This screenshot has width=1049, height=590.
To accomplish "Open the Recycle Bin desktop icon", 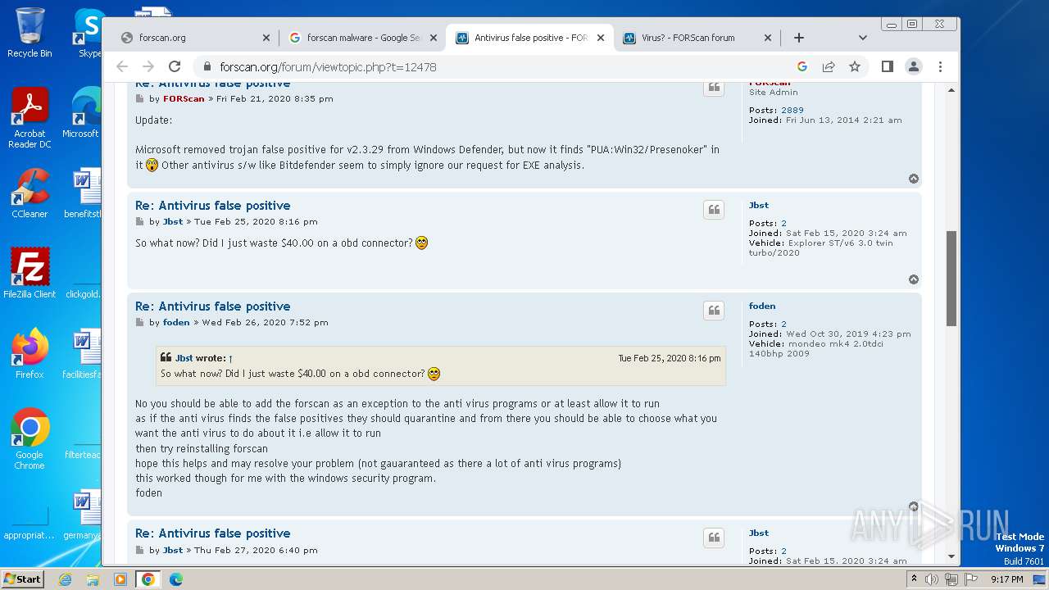I will click(30, 33).
